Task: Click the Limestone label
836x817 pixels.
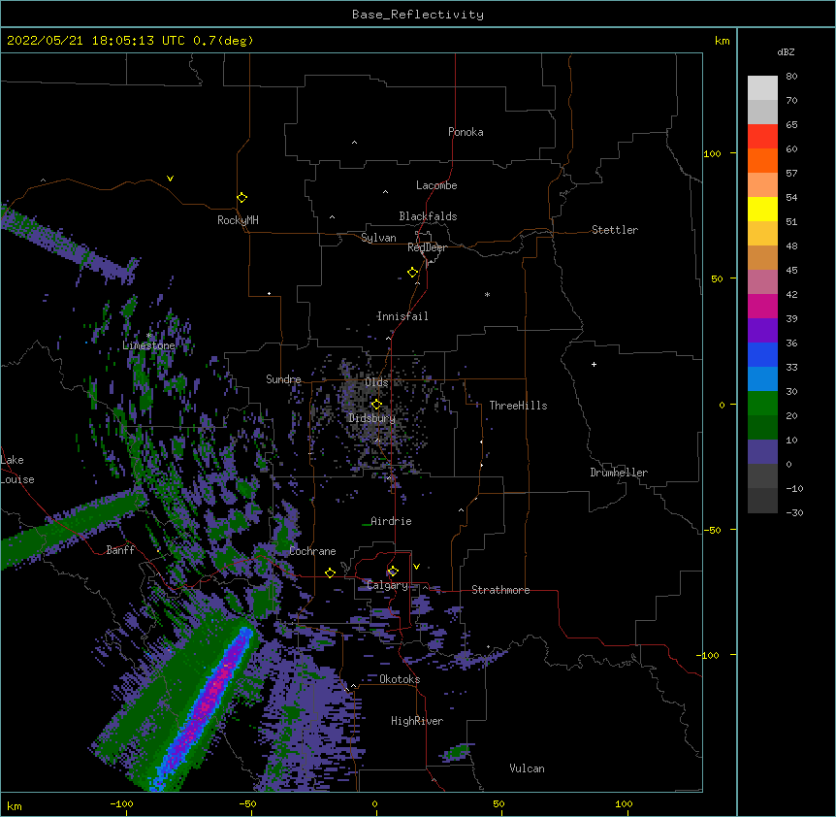Action: [148, 345]
